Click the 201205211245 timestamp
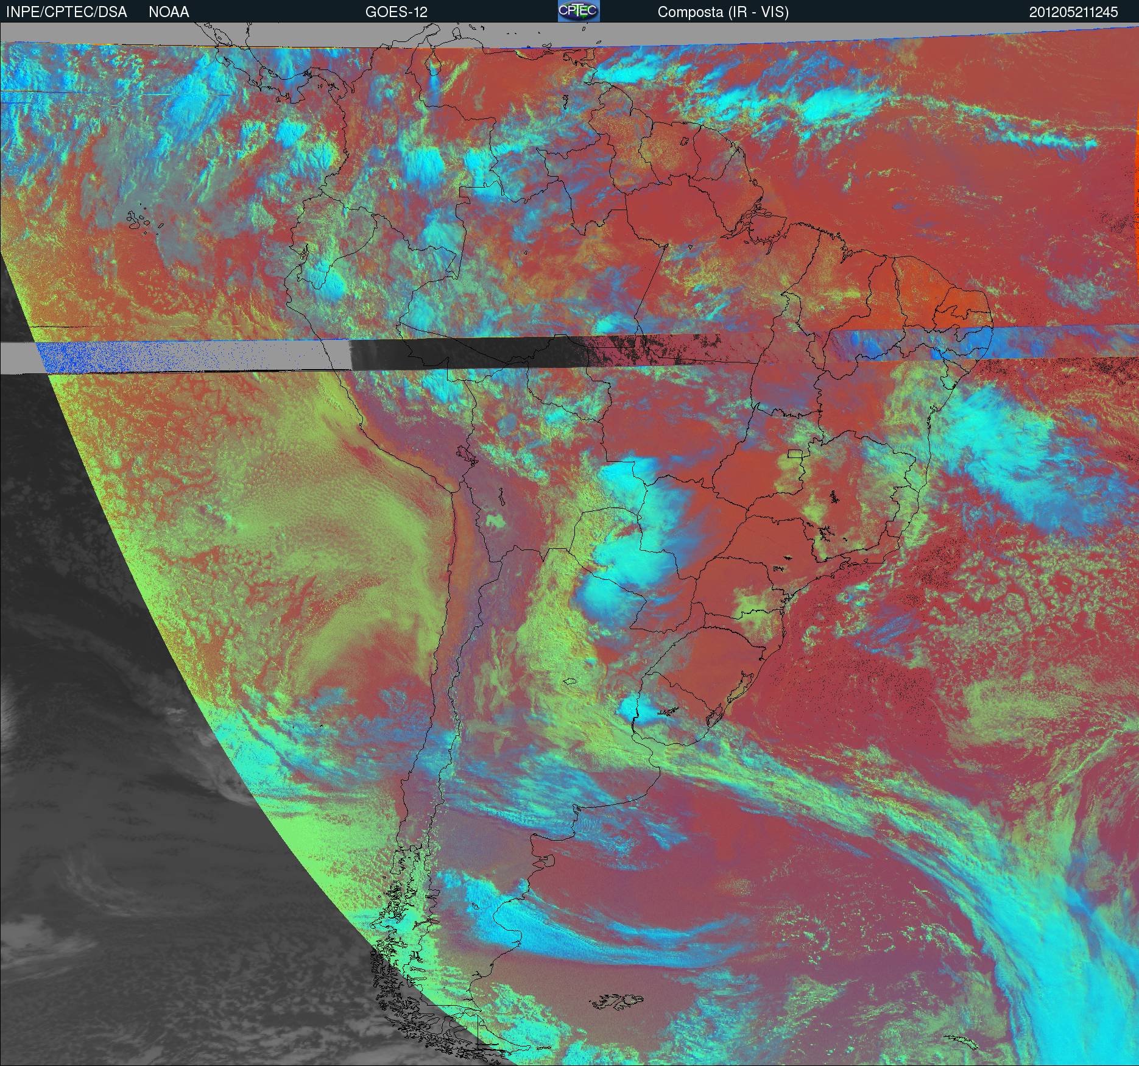 (1073, 12)
